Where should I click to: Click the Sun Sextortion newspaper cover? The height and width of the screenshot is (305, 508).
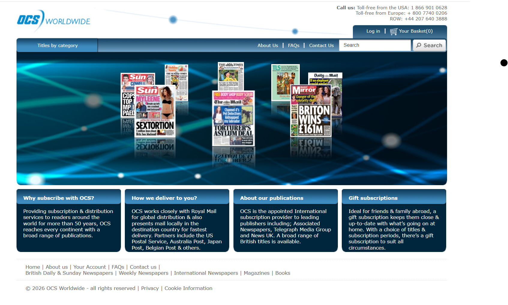pos(155,111)
